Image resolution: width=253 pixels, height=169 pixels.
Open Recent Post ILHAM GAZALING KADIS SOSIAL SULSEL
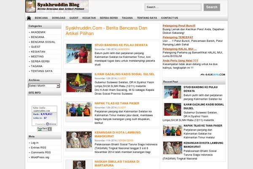(204, 106)
